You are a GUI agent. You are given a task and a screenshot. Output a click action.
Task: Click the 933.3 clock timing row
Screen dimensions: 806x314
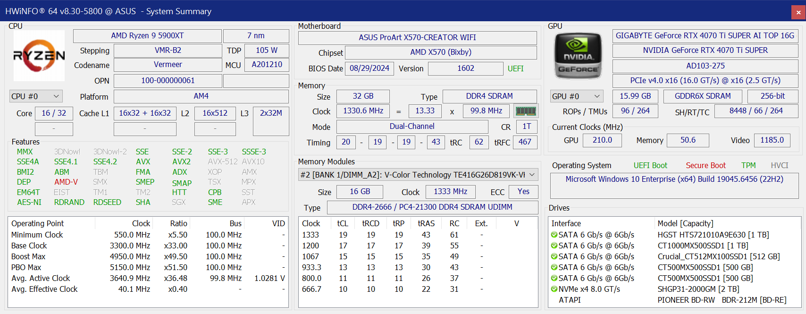pos(418,267)
